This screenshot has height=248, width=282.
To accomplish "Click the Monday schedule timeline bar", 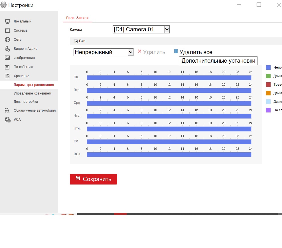I will tap(169, 78).
